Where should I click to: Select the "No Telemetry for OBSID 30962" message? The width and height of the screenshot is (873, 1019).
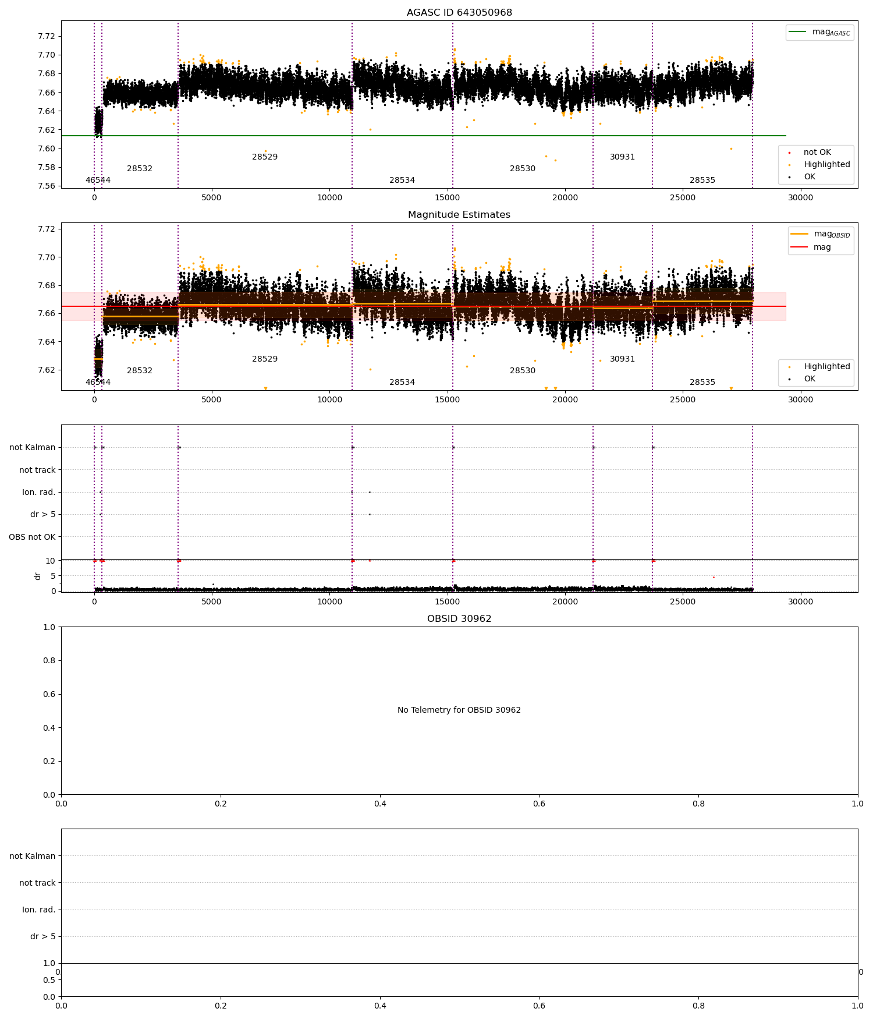tap(459, 710)
